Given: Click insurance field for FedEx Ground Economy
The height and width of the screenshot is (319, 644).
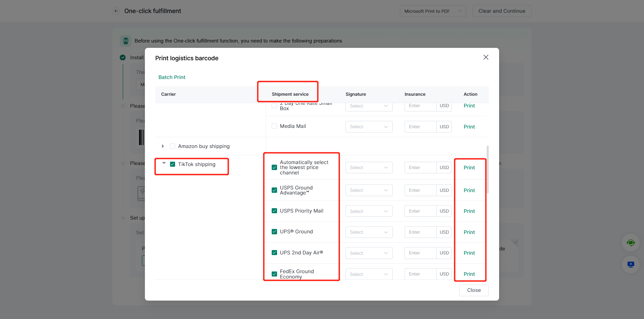Looking at the screenshot, I should coord(421,274).
